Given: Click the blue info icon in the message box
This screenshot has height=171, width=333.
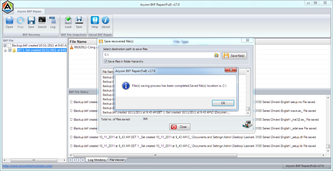Looking at the screenshot, I should (x=126, y=86).
